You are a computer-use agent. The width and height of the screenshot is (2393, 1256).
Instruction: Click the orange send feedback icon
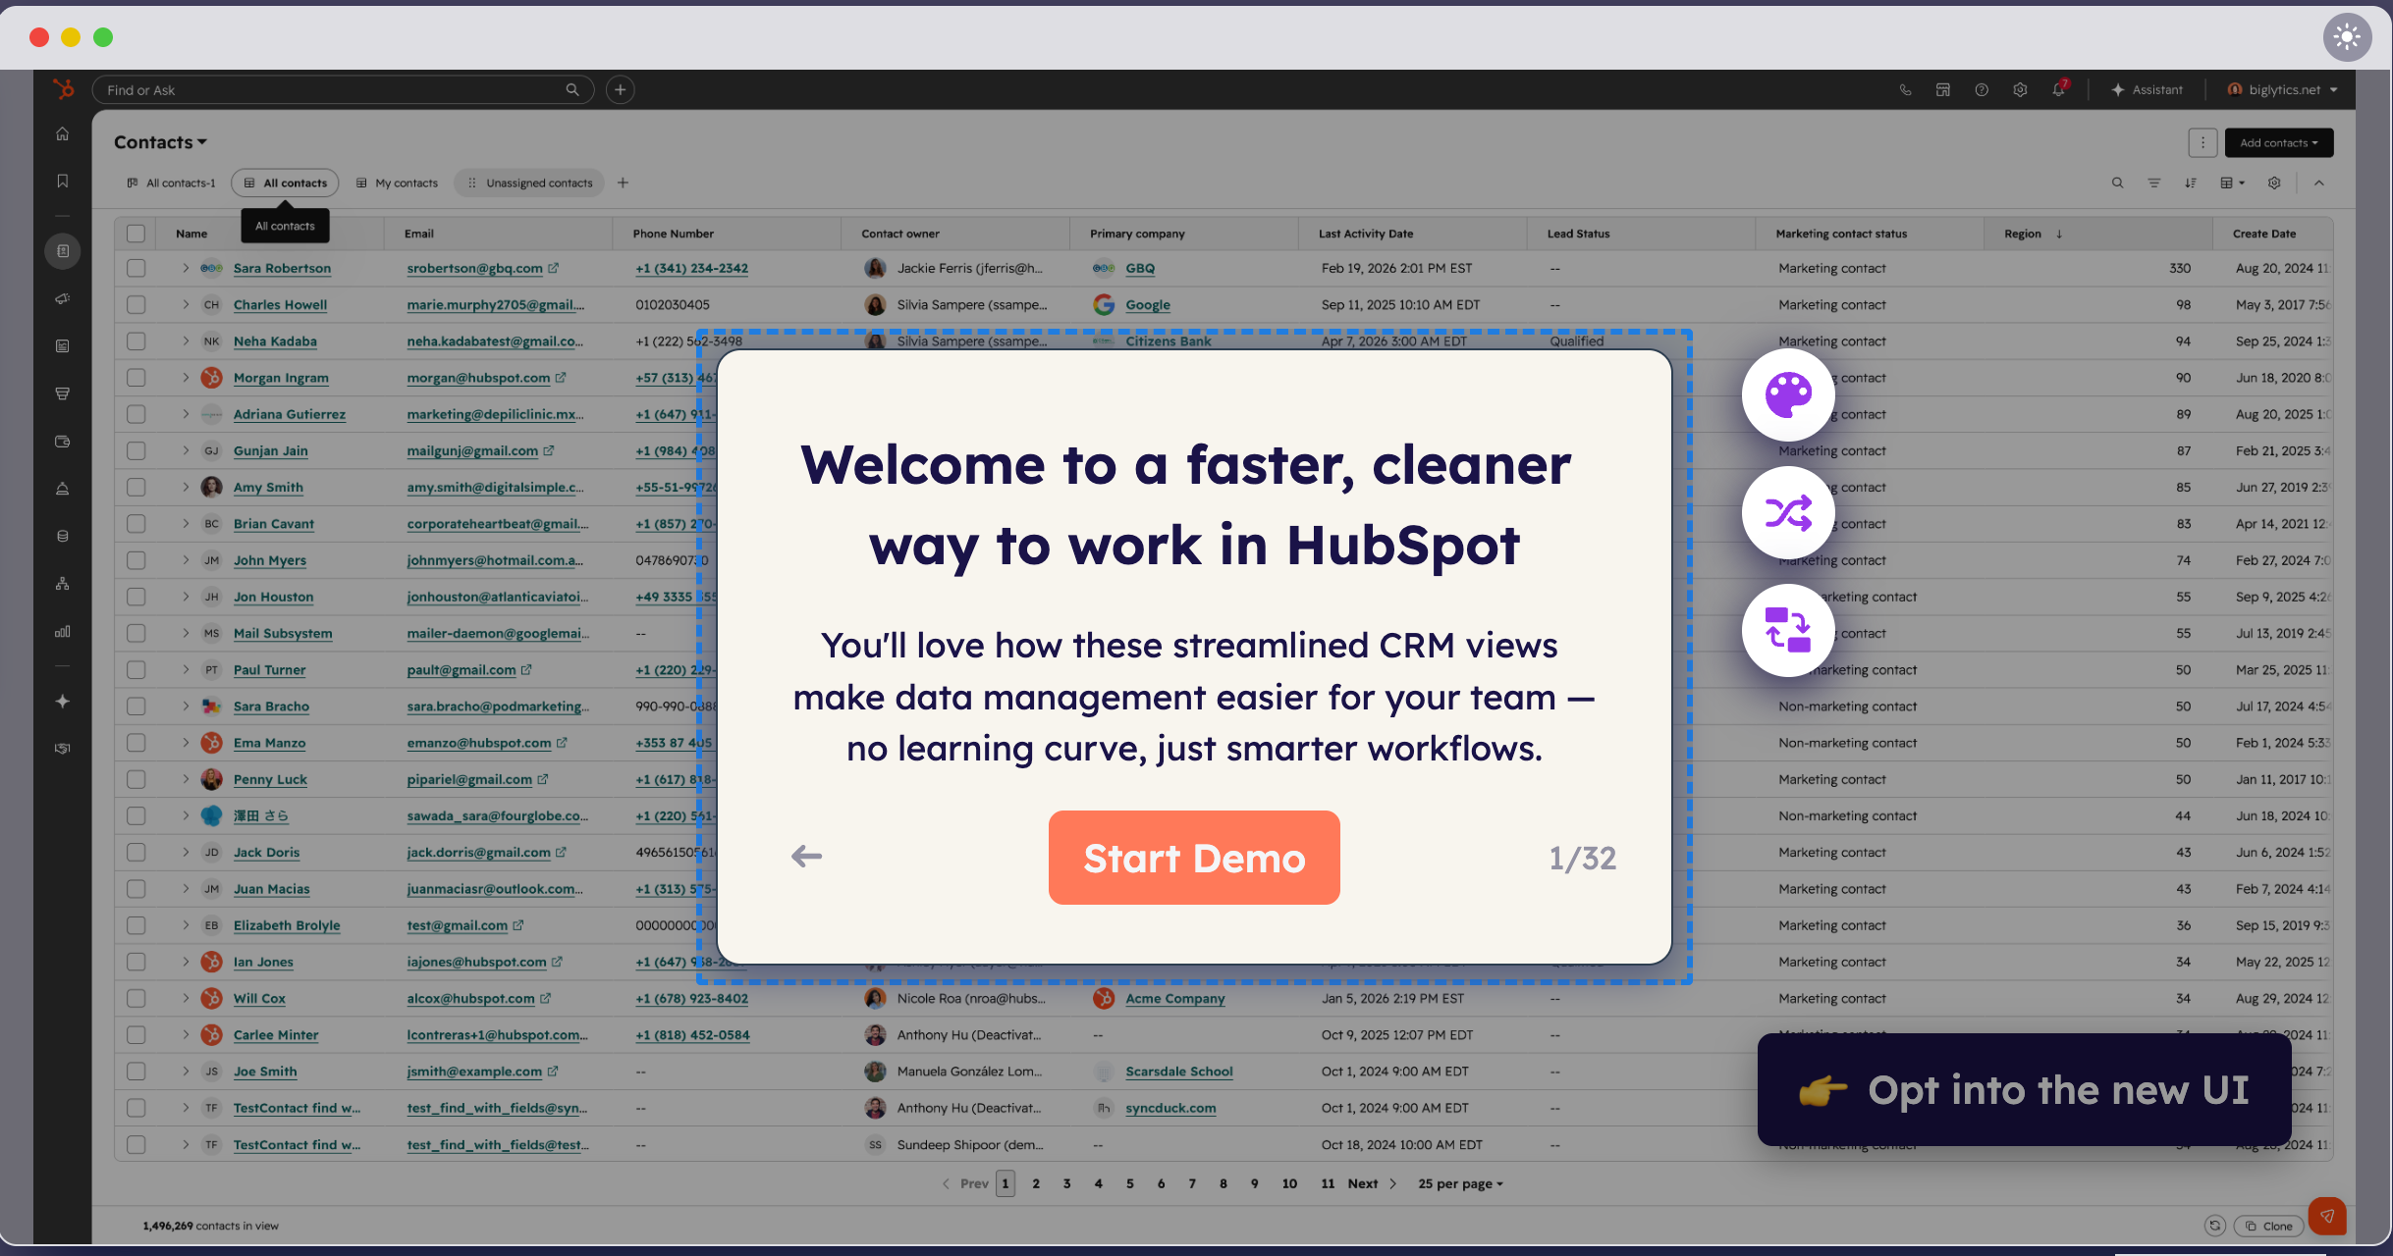[2327, 1216]
